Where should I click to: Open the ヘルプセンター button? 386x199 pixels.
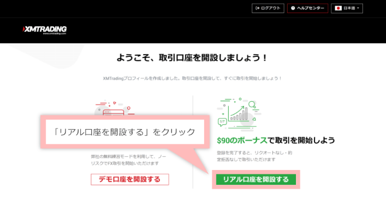[x=307, y=8]
